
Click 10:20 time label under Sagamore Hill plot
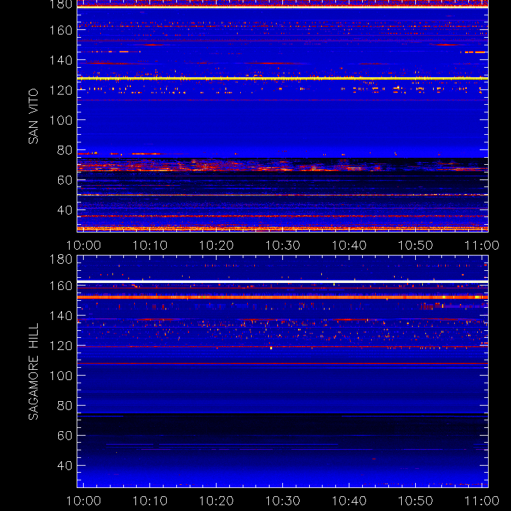(217, 501)
